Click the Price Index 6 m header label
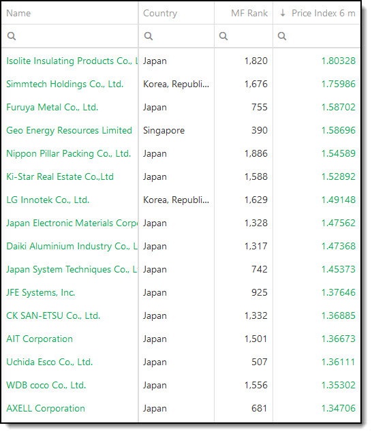372x434 pixels. click(x=323, y=13)
